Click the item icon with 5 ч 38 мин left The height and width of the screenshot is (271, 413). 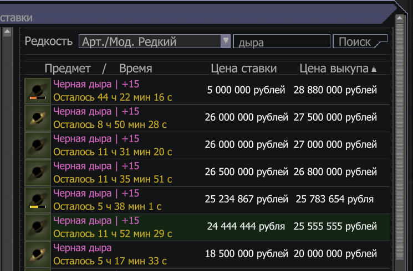tap(38, 199)
